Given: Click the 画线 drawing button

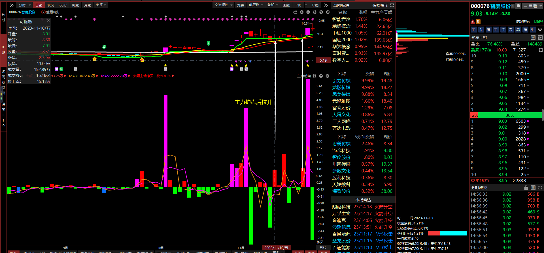Looking at the screenshot, I should pyautogui.click(x=286, y=5).
